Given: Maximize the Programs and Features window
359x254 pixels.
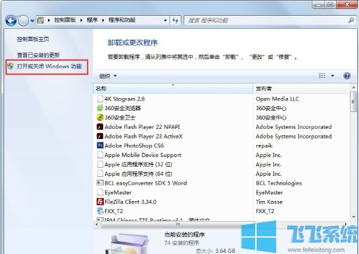Looking at the screenshot, I should [330, 5].
